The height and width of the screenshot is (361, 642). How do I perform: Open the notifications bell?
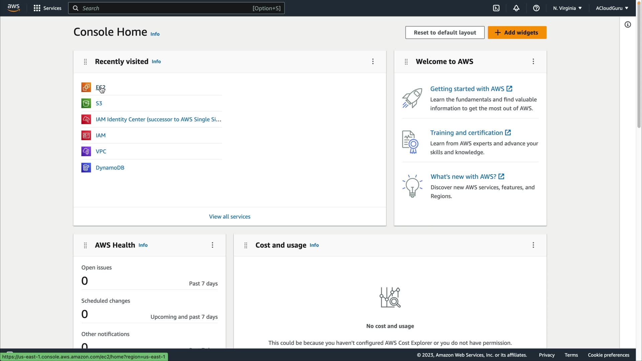(516, 8)
